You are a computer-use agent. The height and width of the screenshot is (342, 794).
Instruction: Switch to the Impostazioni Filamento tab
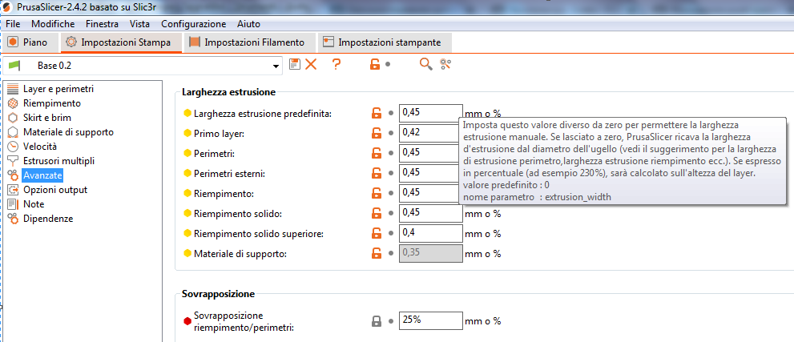pyautogui.click(x=247, y=42)
